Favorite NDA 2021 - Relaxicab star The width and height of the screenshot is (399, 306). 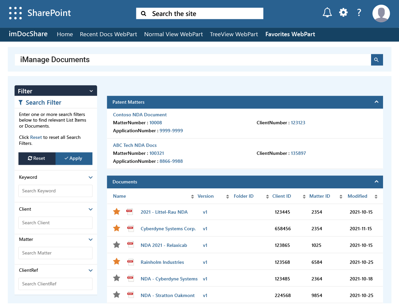point(116,245)
